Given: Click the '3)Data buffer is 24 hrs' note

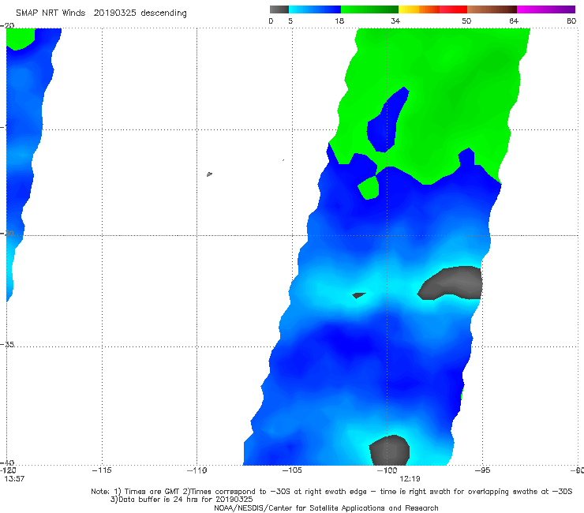Looking at the screenshot, I should 182,500.
